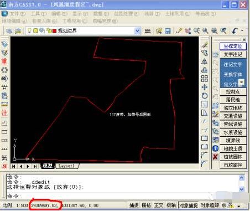The width and height of the screenshot is (250, 211).
Task: Save the drawing with floppy disk icon
Action: (168, 31)
